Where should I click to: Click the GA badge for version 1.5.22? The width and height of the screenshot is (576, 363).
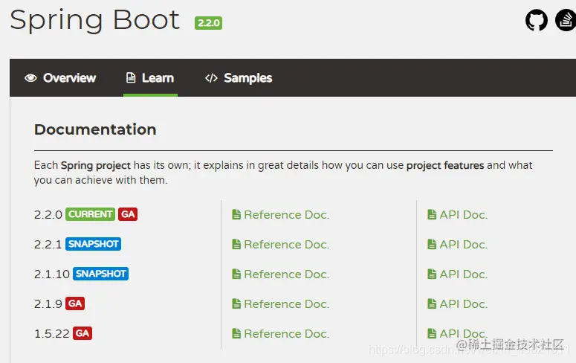click(82, 333)
